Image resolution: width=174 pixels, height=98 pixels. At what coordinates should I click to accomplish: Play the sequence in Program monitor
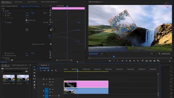tap(130, 61)
